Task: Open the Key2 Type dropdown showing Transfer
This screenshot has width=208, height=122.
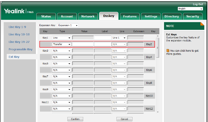Action: pyautogui.click(x=61, y=44)
